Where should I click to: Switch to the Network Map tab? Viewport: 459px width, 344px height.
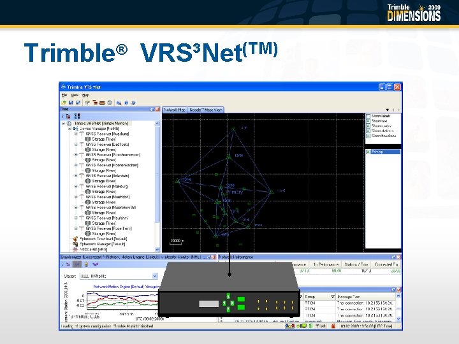(175, 110)
